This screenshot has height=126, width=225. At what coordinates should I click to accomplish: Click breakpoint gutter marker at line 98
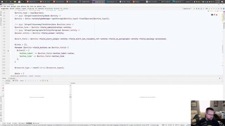click(8, 51)
